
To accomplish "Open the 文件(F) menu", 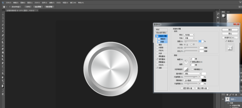I will pos(8,3).
